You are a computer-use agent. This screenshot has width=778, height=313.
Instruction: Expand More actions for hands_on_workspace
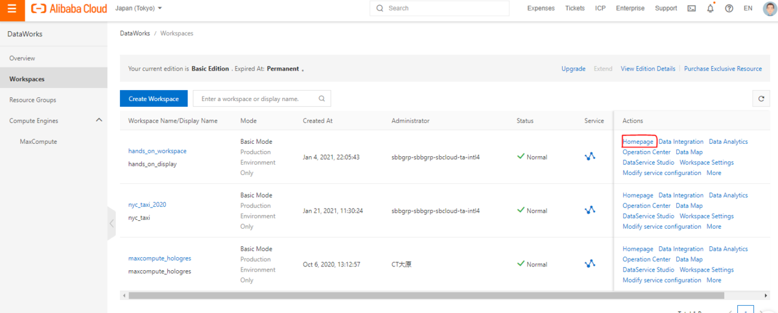pyautogui.click(x=714, y=173)
